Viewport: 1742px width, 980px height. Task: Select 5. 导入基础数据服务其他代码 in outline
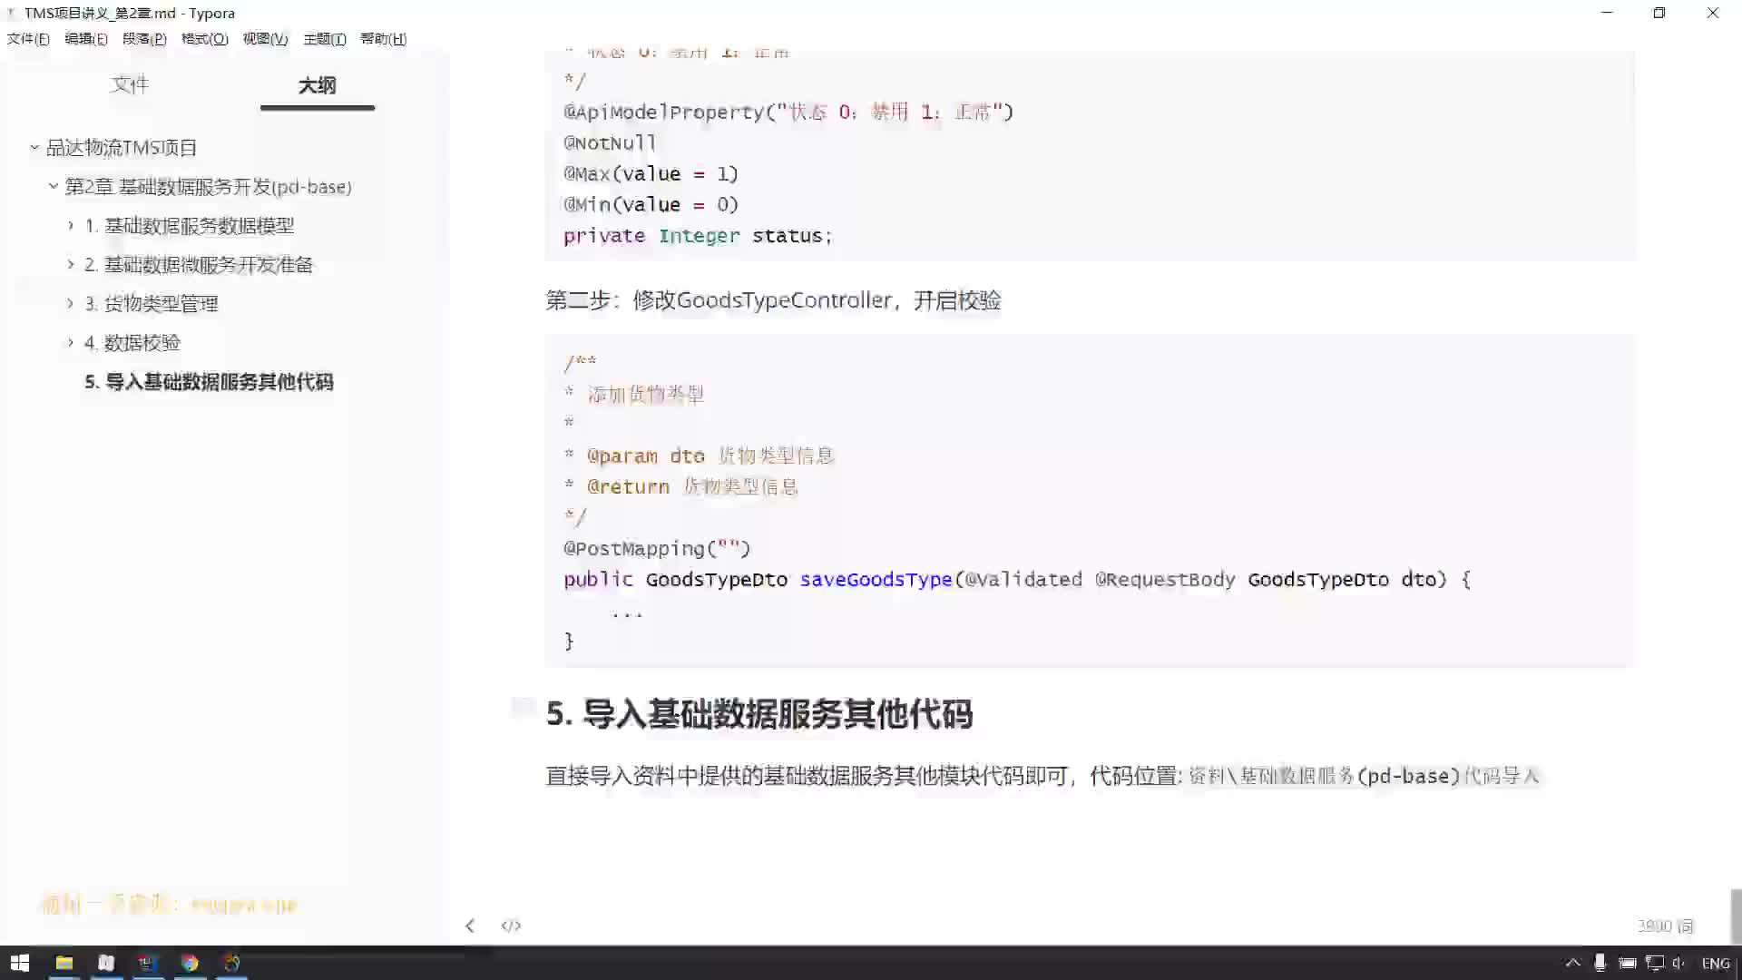(x=208, y=382)
